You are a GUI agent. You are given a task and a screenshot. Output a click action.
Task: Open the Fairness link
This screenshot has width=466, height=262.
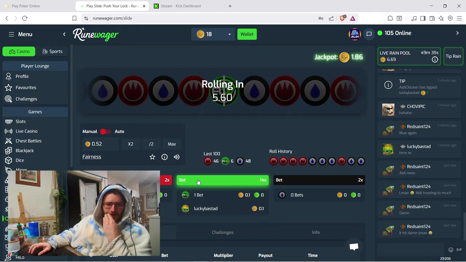(x=92, y=157)
